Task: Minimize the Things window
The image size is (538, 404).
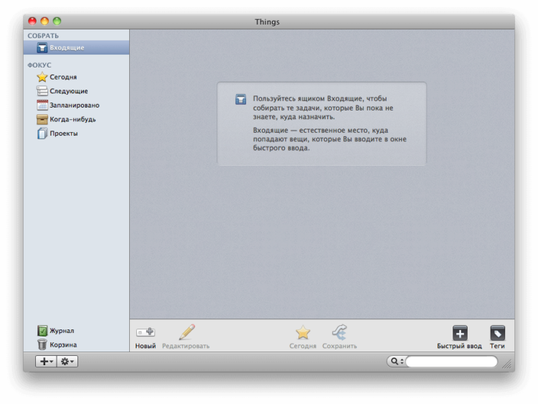Action: click(44, 22)
